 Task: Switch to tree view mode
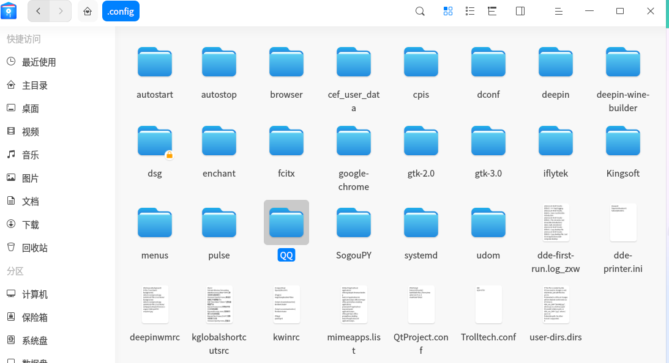coord(492,11)
